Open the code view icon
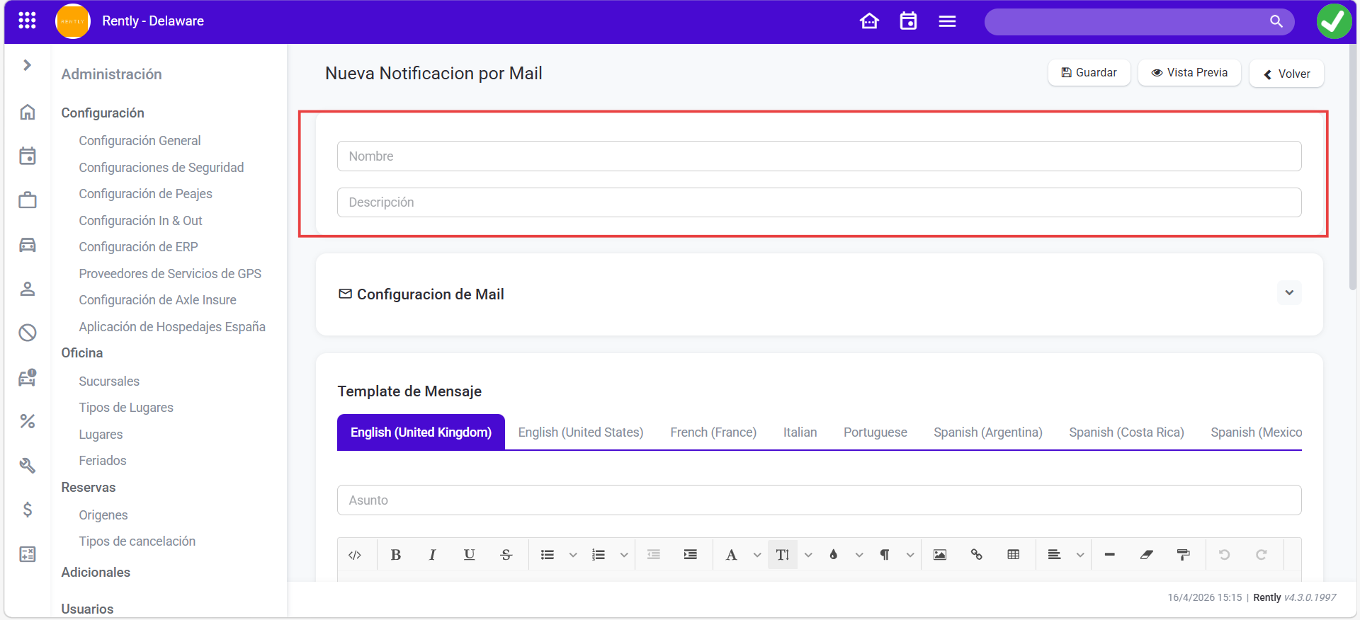 pyautogui.click(x=355, y=555)
